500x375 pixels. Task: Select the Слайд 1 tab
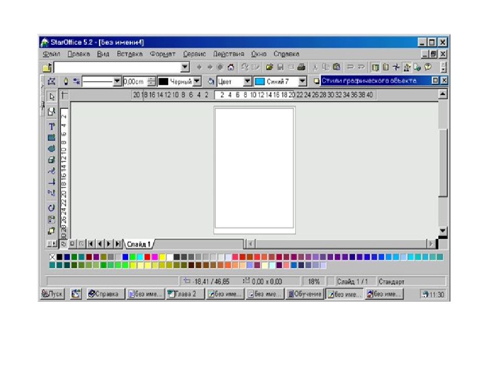139,244
